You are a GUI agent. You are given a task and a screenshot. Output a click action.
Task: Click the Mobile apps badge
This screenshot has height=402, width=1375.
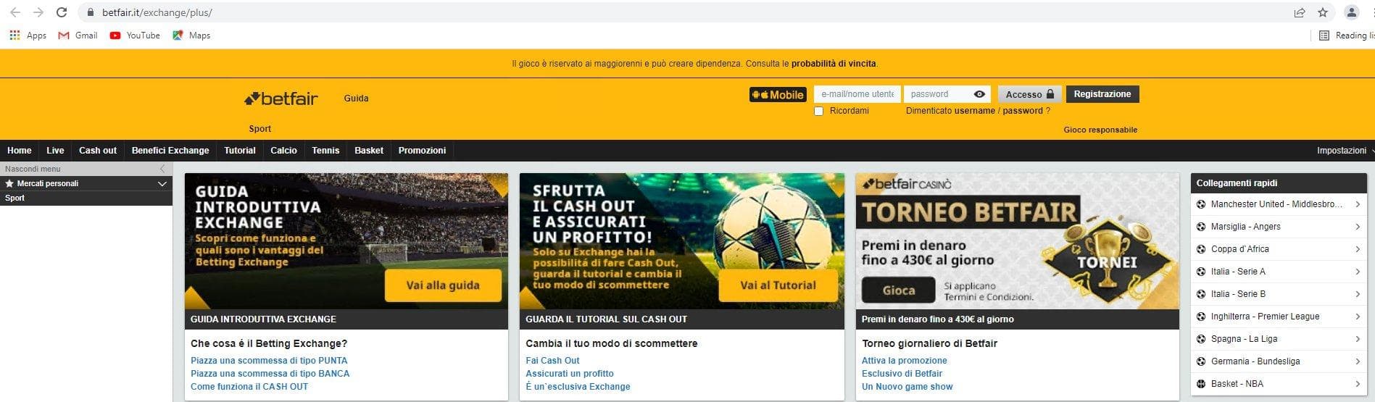pos(778,95)
